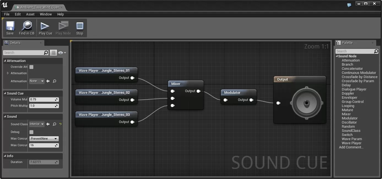Screen dimensions: 382x179
Task: Check the Debug checkbox under Sound
Action: tap(31, 132)
